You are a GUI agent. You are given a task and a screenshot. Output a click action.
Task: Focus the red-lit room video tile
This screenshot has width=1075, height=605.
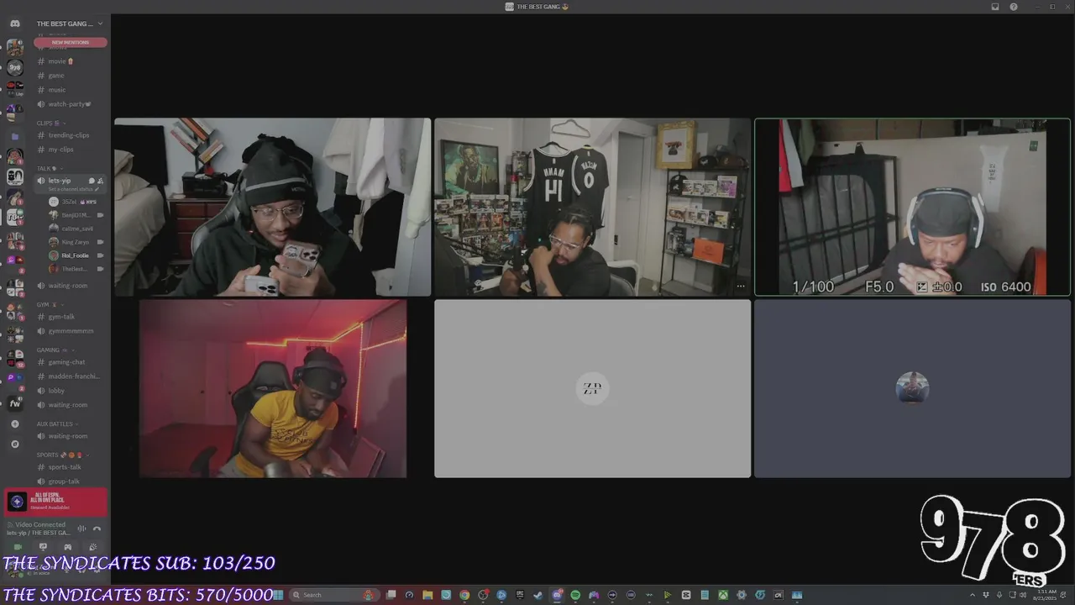(x=272, y=388)
